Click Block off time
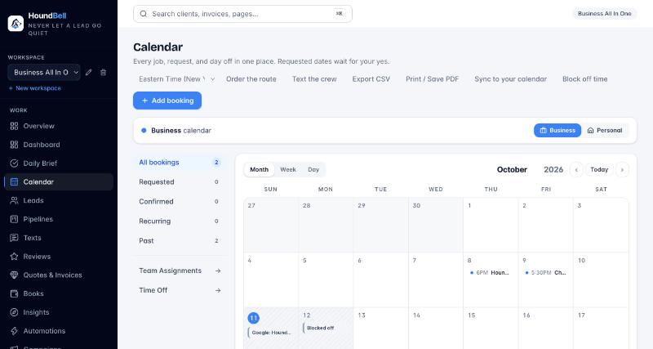Image resolution: width=653 pixels, height=349 pixels. point(584,78)
